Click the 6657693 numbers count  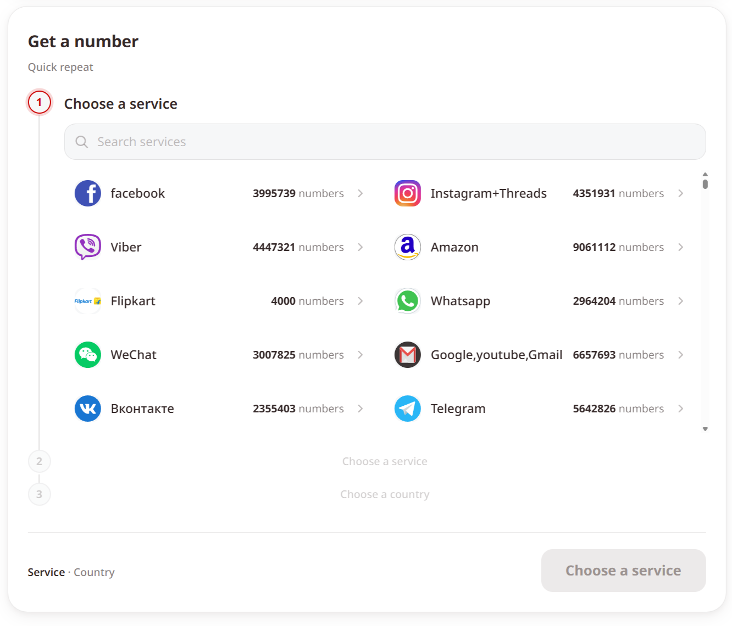(618, 355)
